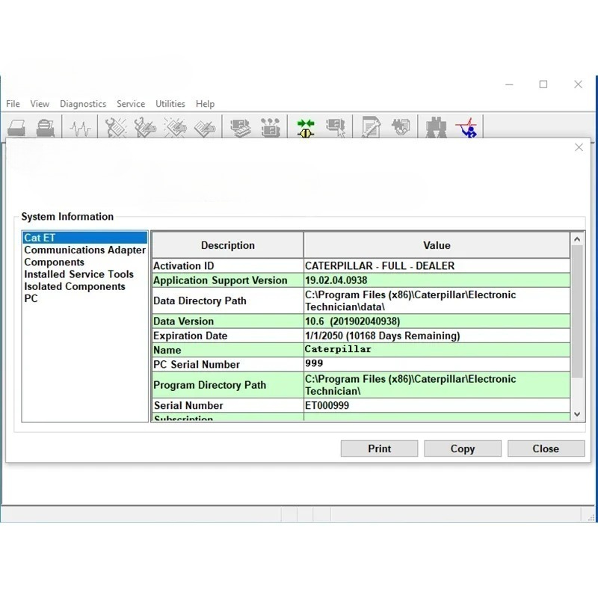
Task: Select Components in the list
Action: tap(84, 262)
